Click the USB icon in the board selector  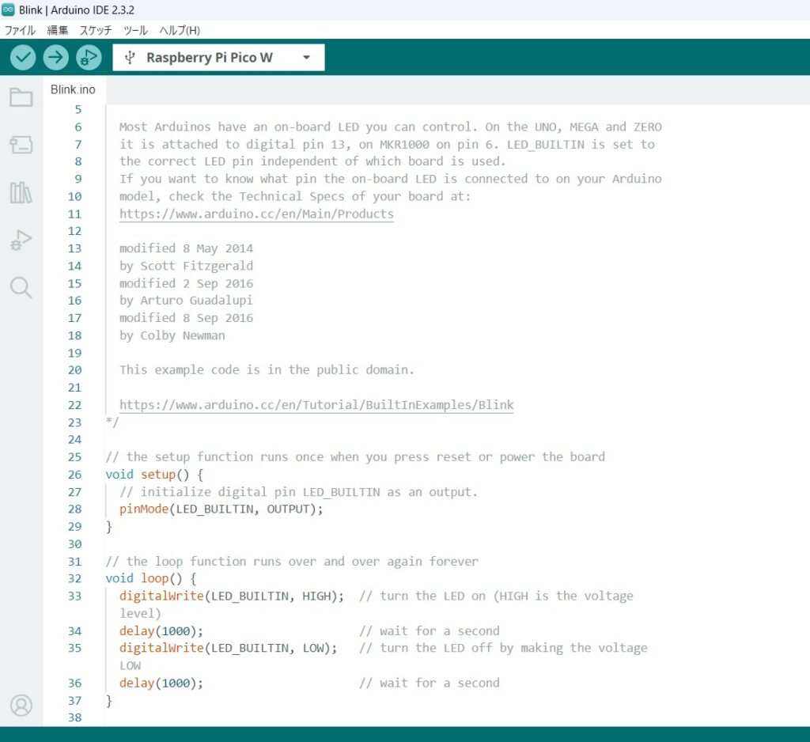coord(131,58)
